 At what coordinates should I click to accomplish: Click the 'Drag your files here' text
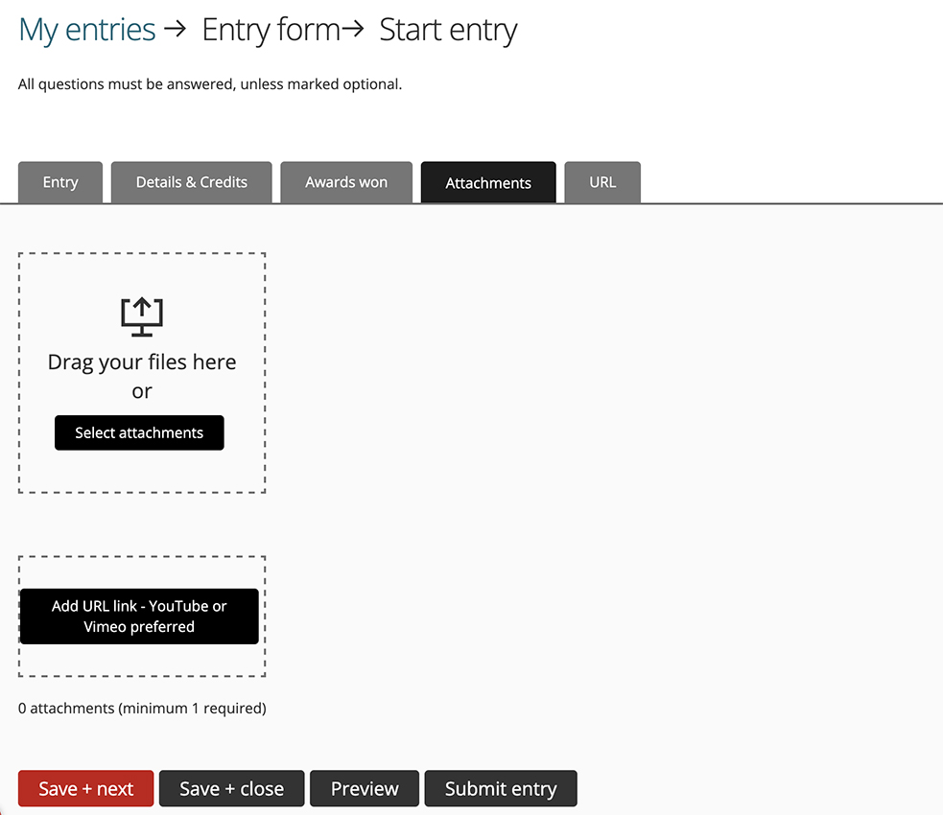[x=142, y=362]
